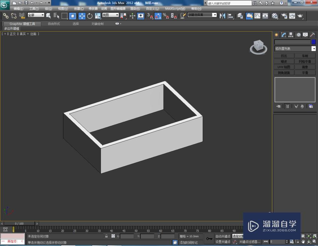
Task: Apply the 挤出 (Extrude) modifier button
Action: coord(283,55)
